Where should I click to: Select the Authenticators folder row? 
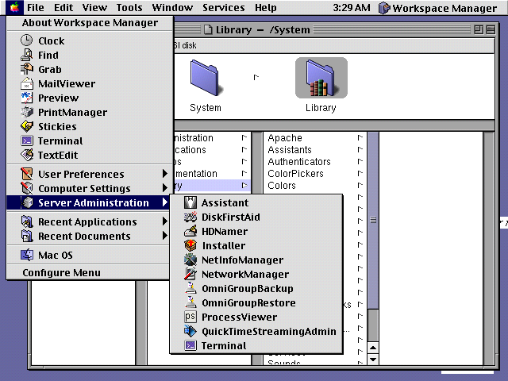click(314, 162)
